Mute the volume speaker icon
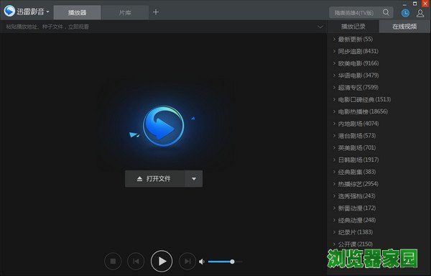431x276 pixels. click(202, 262)
